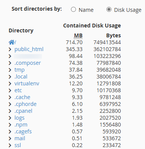Expand the public_html directory chevron
The width and height of the screenshot is (145, 149).
click(x=10, y=49)
